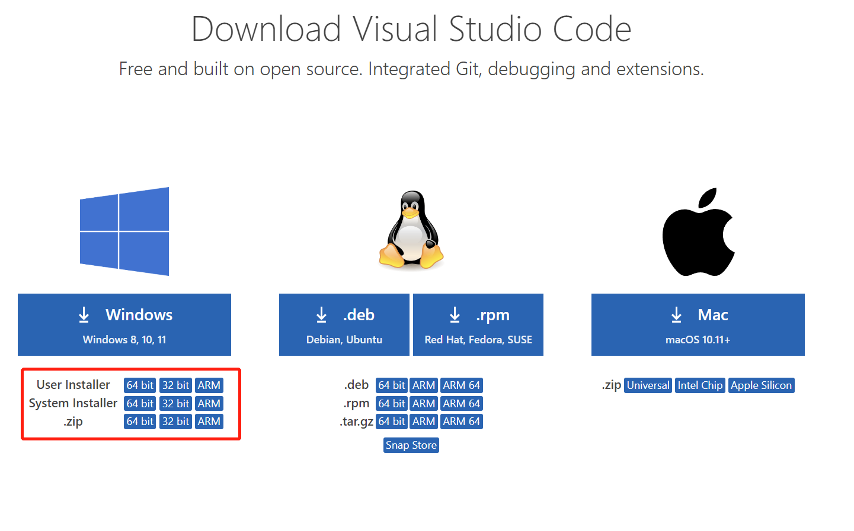
Task: Click the "User Installer" label
Action: coord(73,385)
